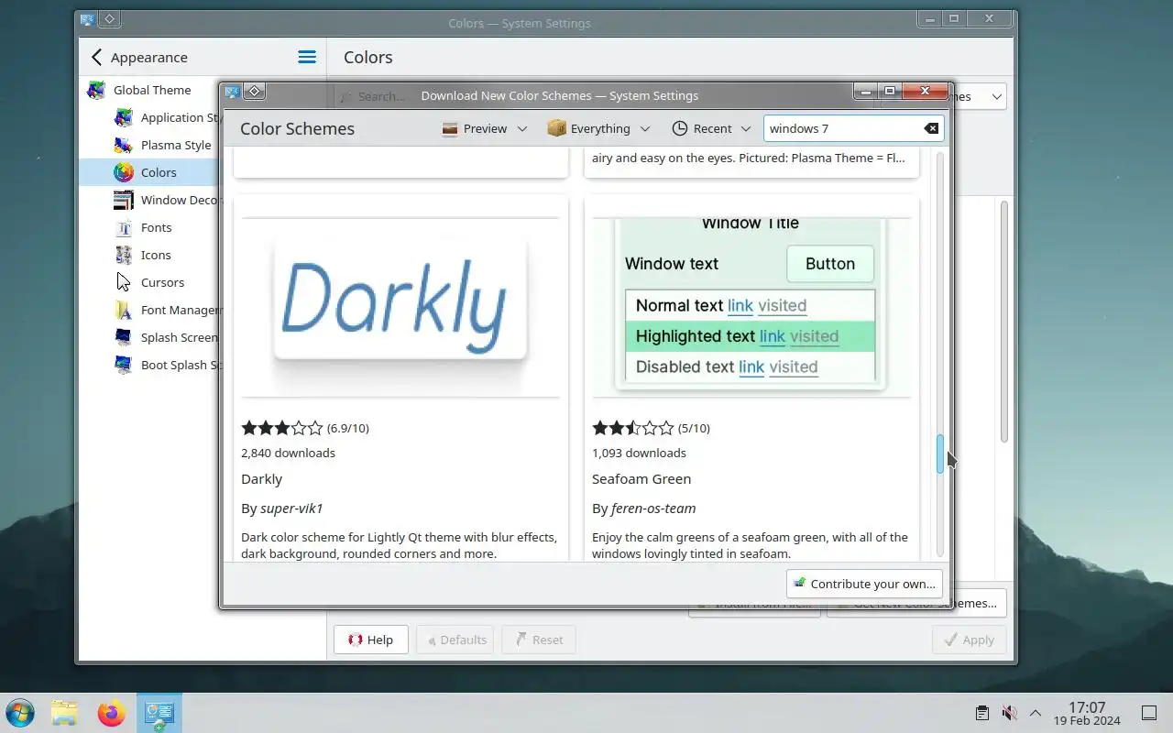Click the Seafoam Green scheme title
Image resolution: width=1173 pixels, height=733 pixels.
[641, 478]
